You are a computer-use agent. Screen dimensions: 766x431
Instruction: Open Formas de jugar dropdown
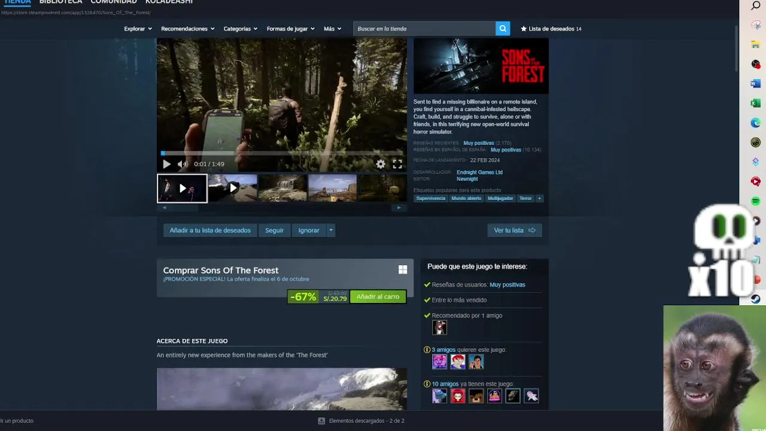pos(291,29)
